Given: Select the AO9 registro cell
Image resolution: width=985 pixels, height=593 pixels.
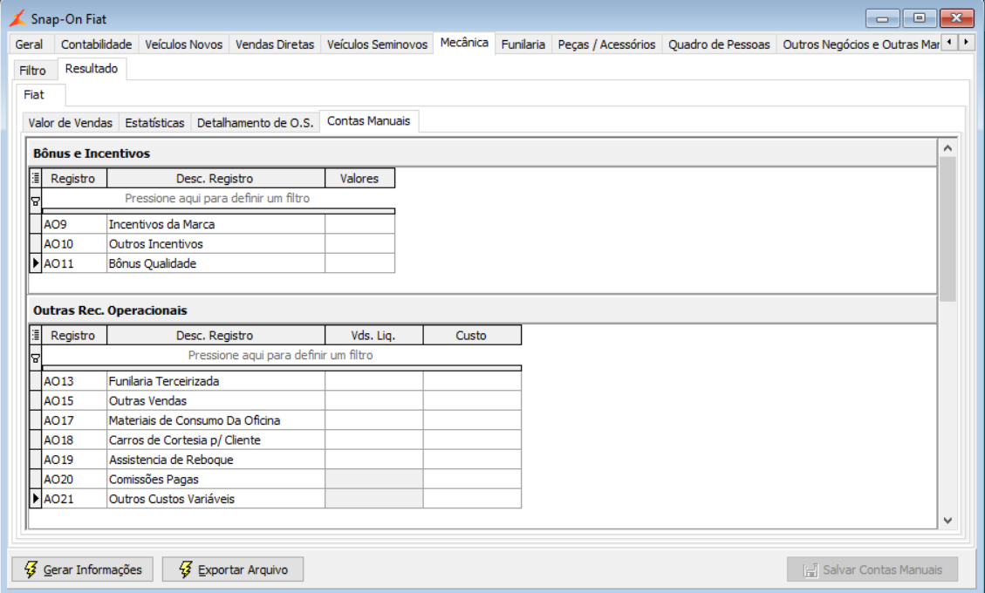Looking at the screenshot, I should coord(74,224).
